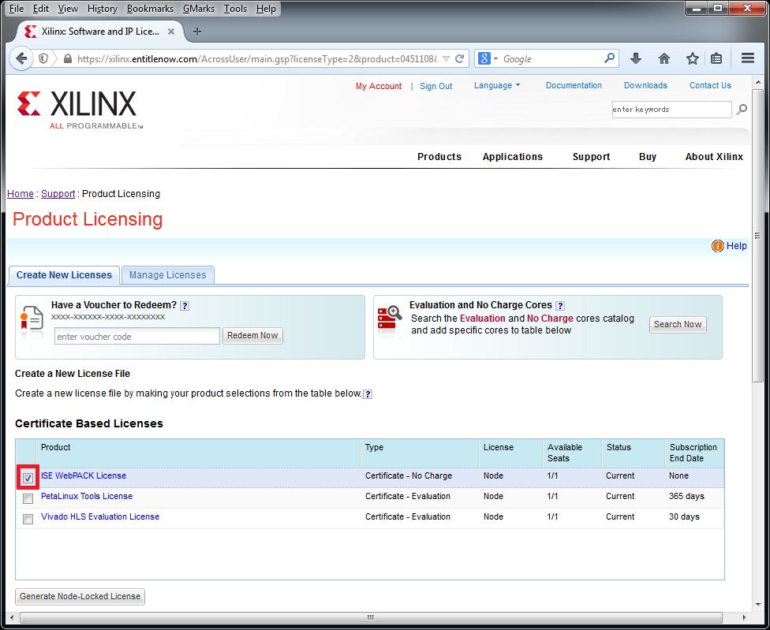
Task: Click the horizontal scrollbar right arrow
Action: coord(745,617)
